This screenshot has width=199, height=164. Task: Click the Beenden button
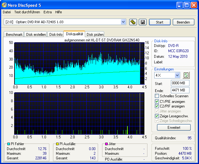pyautogui.click(x=183, y=22)
